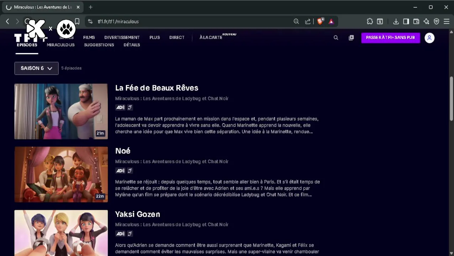Open site settings icon beside the URL
454x256 pixels.
pyautogui.click(x=90, y=21)
